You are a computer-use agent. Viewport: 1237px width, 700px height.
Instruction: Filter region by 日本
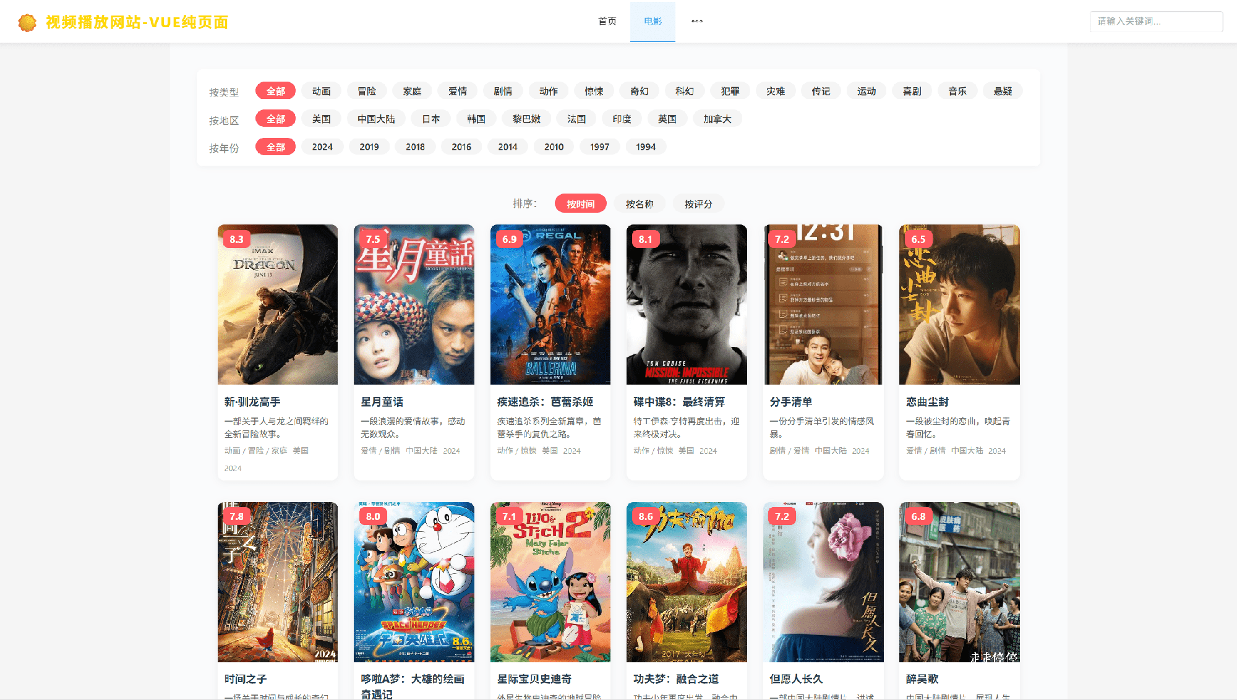coord(431,119)
